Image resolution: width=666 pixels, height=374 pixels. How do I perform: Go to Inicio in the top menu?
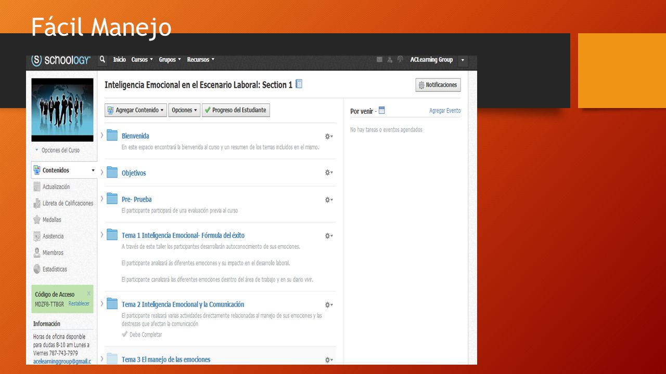click(120, 60)
